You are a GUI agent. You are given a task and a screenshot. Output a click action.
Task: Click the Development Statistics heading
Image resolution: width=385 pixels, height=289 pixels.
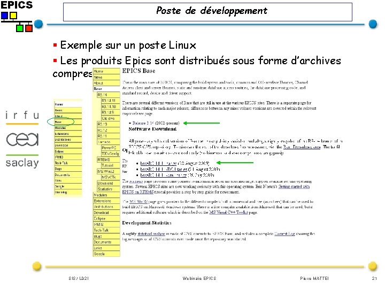coord(147,223)
